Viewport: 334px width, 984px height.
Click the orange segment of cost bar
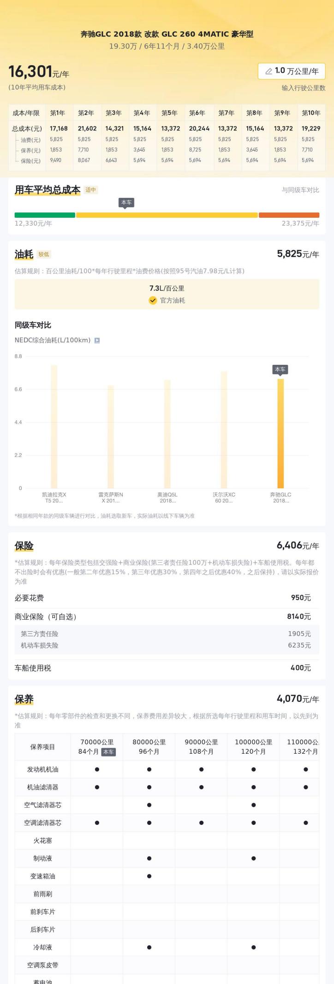289,215
